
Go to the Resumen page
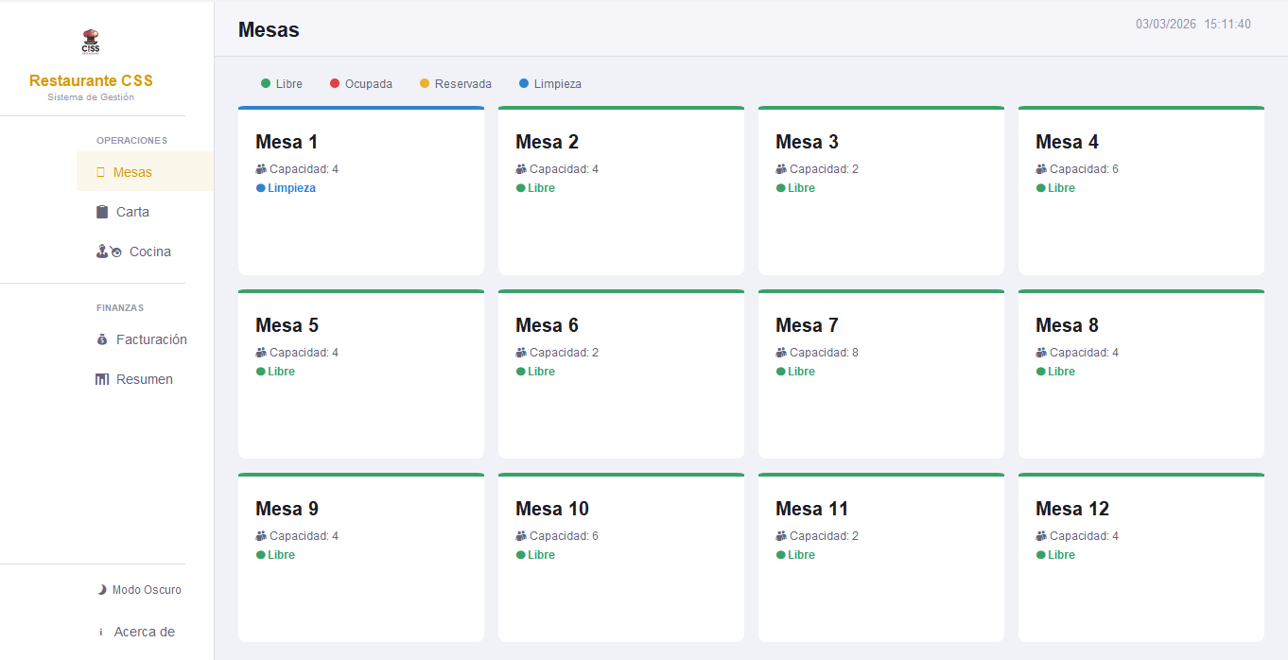144,379
